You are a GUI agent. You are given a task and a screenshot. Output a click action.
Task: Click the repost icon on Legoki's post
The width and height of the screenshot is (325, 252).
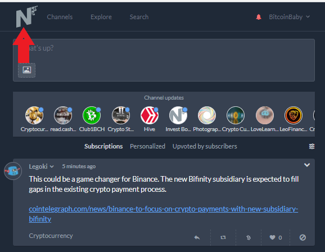(223, 237)
